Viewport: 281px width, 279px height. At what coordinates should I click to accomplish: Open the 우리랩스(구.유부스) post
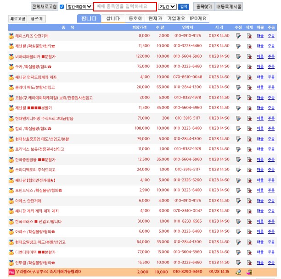48,272
